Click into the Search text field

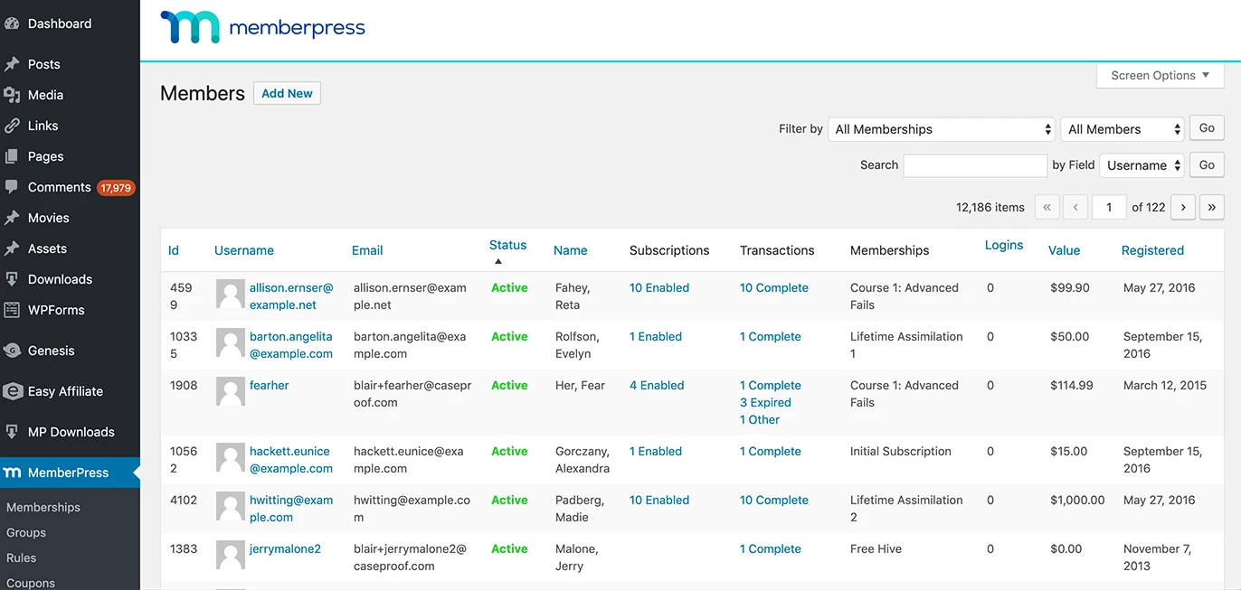click(x=974, y=165)
